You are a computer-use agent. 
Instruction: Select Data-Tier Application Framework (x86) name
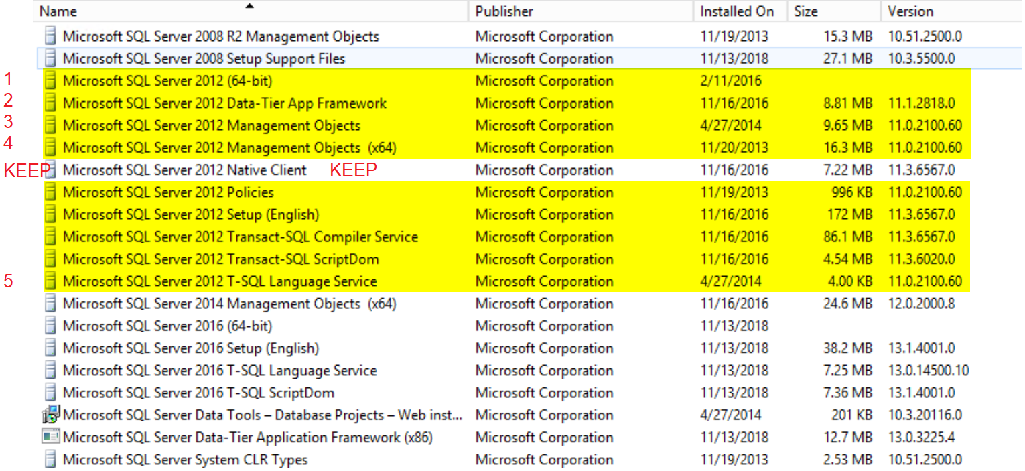click(248, 437)
